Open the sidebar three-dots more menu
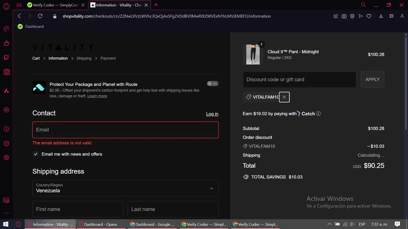The image size is (408, 229). [6, 213]
